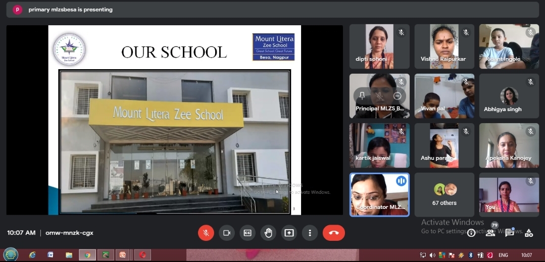Raise your hand in the meeting
The width and height of the screenshot is (545, 262).
click(268, 233)
